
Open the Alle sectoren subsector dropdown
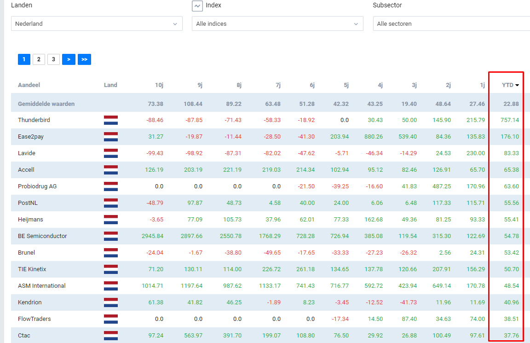point(452,23)
